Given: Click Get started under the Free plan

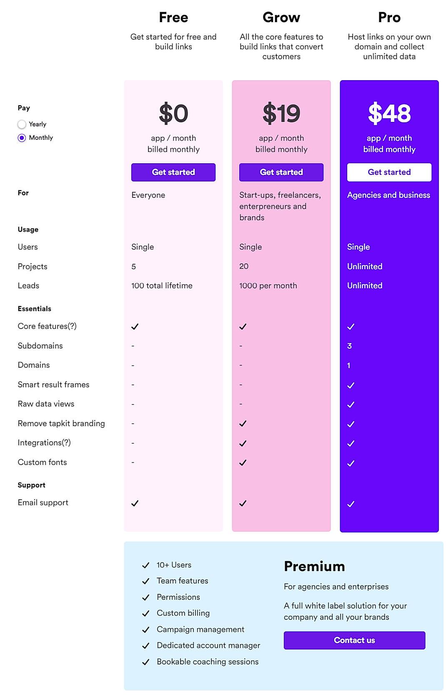Looking at the screenshot, I should click(173, 172).
